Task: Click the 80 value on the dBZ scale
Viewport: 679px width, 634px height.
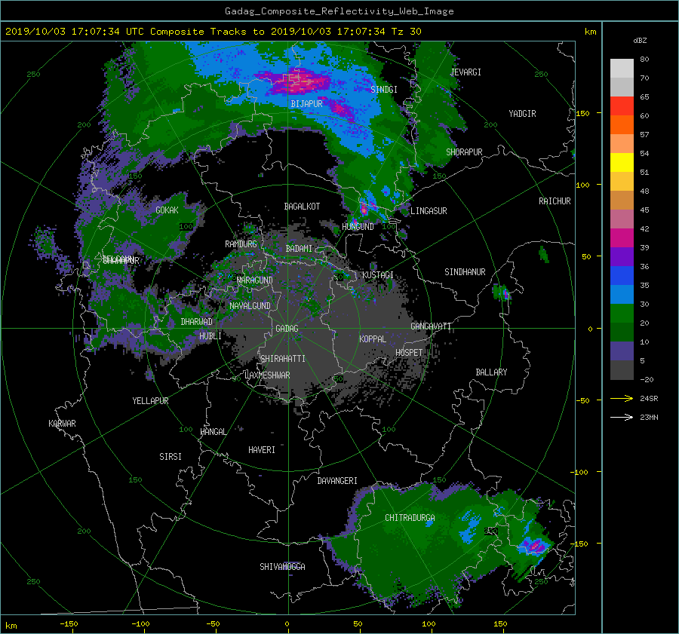Action: [x=644, y=59]
